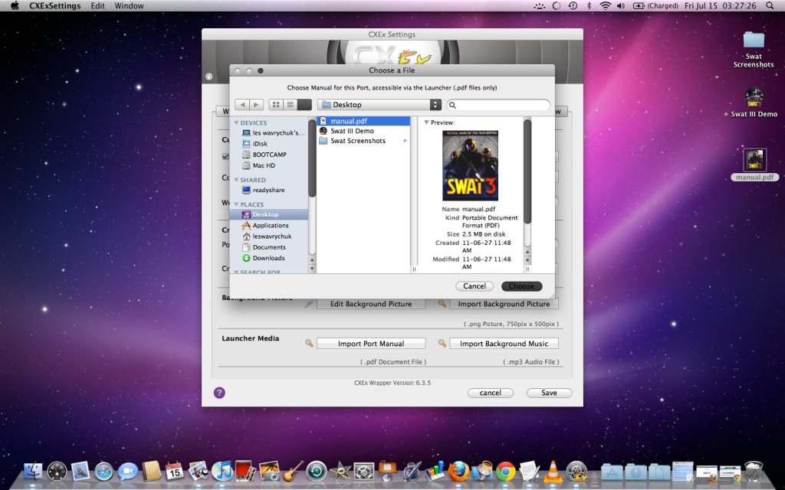Open leswavrychuk home folder in sidebar
Screen dimensions: 785x490
click(267, 237)
